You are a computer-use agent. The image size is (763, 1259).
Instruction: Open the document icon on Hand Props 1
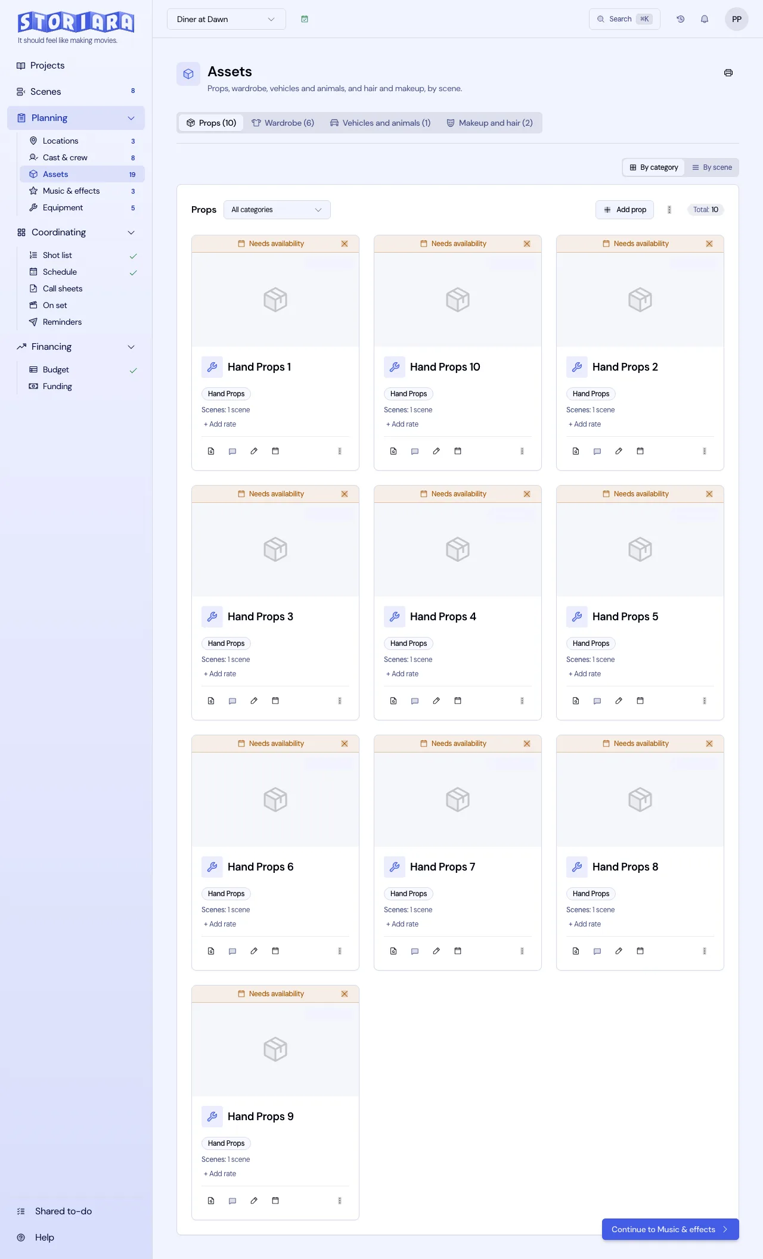click(x=211, y=451)
